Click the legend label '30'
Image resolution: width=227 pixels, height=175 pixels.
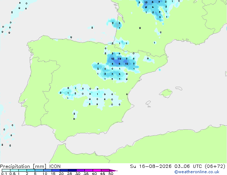tap(78, 174)
